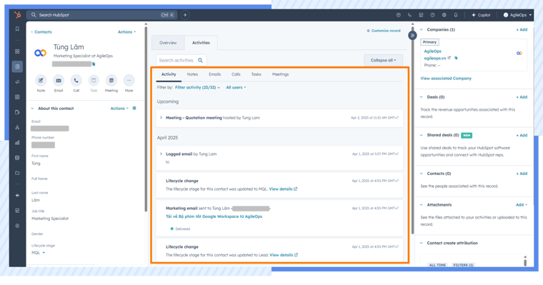Open the Help question mark icon
The image size is (543, 285).
coord(432,15)
